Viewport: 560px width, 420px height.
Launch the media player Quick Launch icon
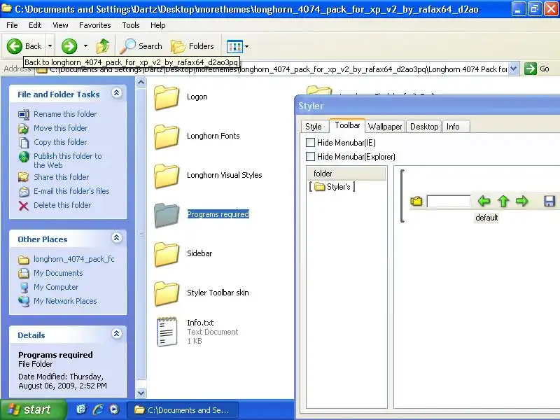[114, 409]
